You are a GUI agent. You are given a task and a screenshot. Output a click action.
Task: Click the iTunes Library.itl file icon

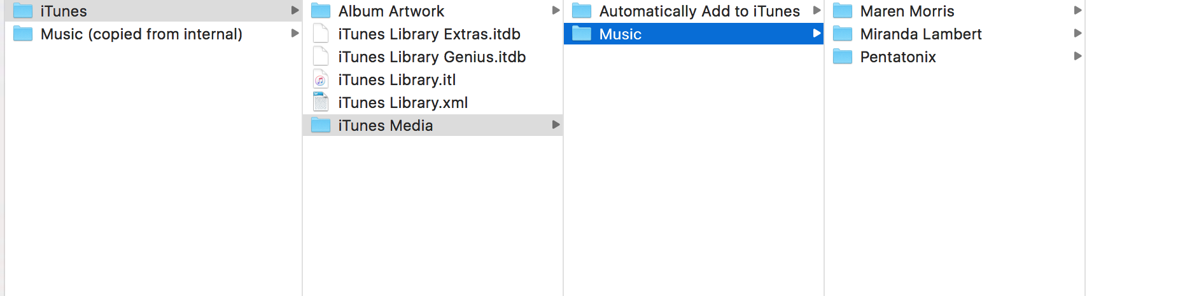pyautogui.click(x=321, y=80)
